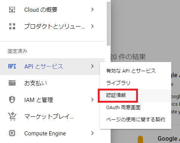Image resolution: width=180 pixels, height=143 pixels.
Task: Choose ページの使用に関する契約 submenu entry
Action: 136,119
